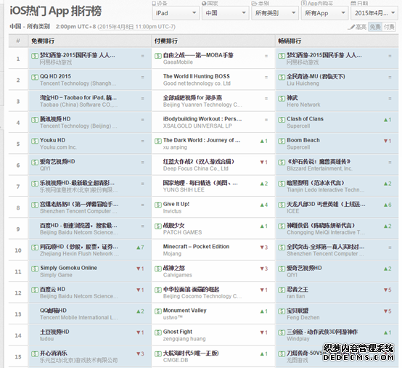Click publisher Blizzard Entertainment, Inc.
Screen dimensions: 402x368
pyautogui.click(x=319, y=168)
